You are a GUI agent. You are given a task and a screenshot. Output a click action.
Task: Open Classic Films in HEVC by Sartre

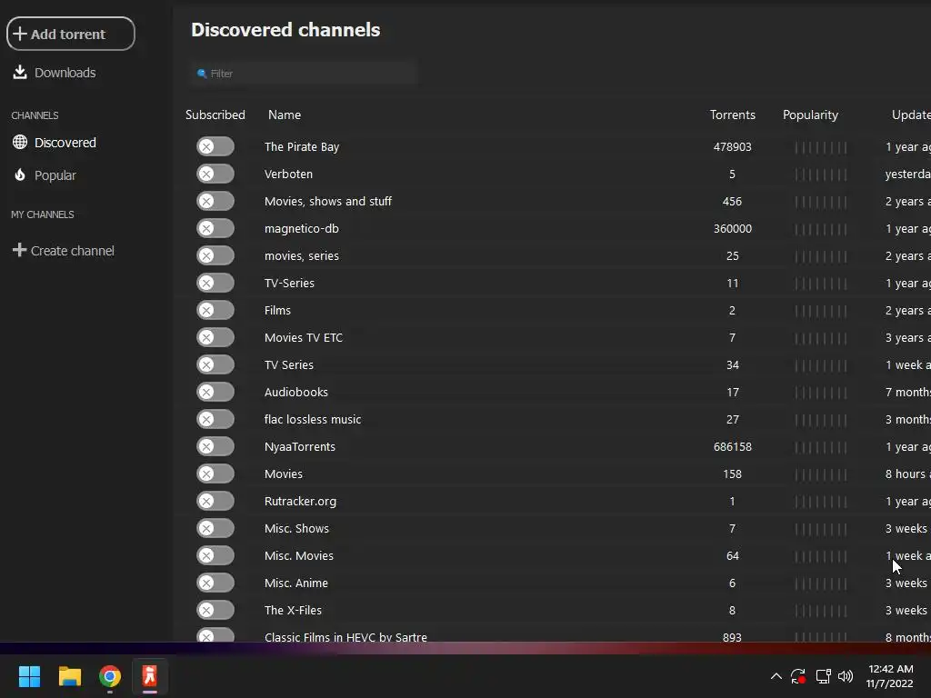(345, 637)
